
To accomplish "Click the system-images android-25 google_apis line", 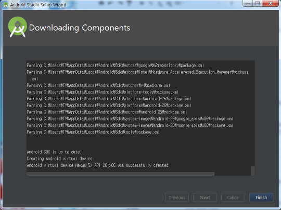I will (x=130, y=119).
